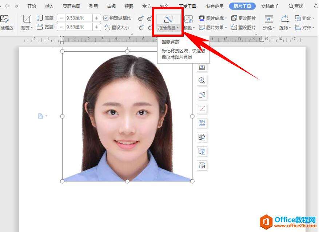The height and width of the screenshot is (232, 319).
Task: Click the plus stepper for 高度 height
Action: tap(97, 18)
